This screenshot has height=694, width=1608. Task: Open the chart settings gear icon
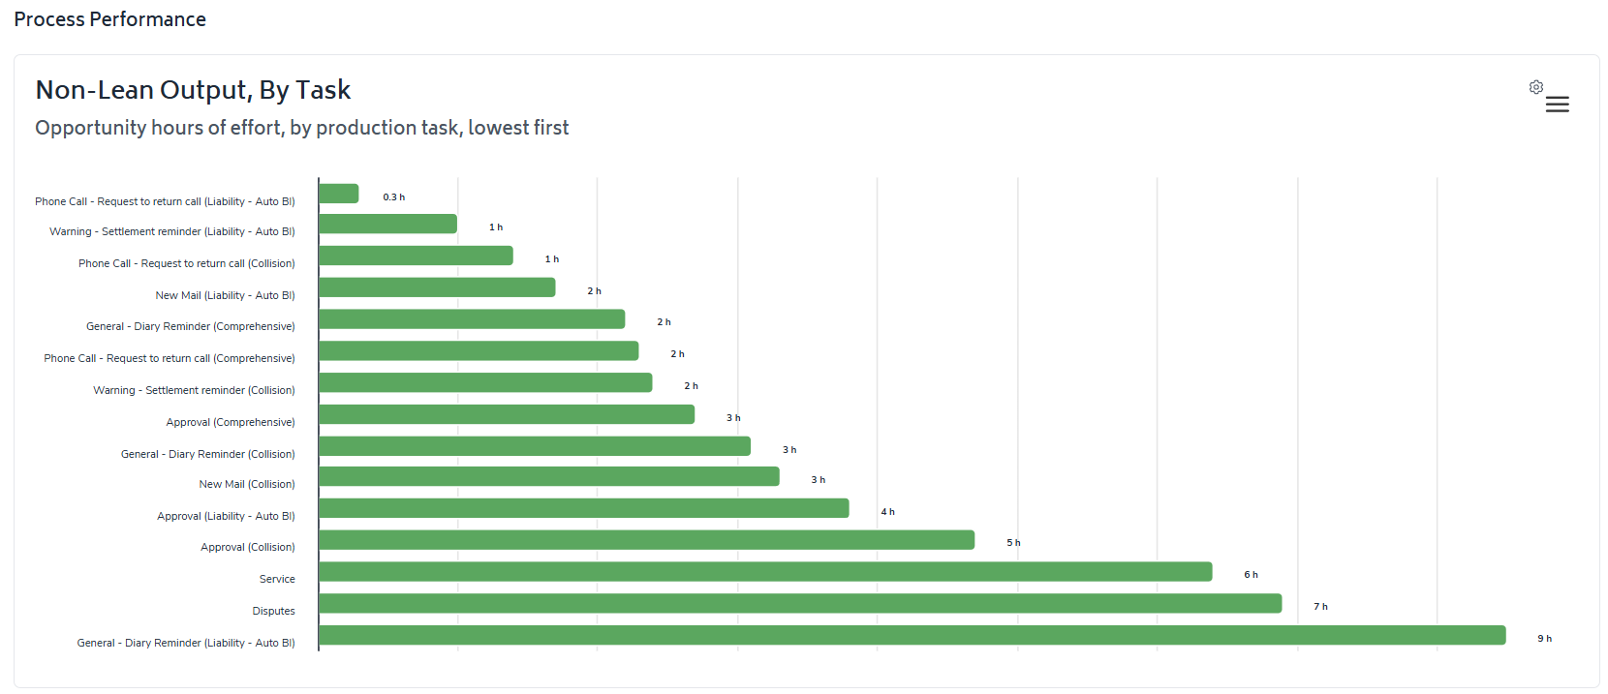(x=1535, y=87)
